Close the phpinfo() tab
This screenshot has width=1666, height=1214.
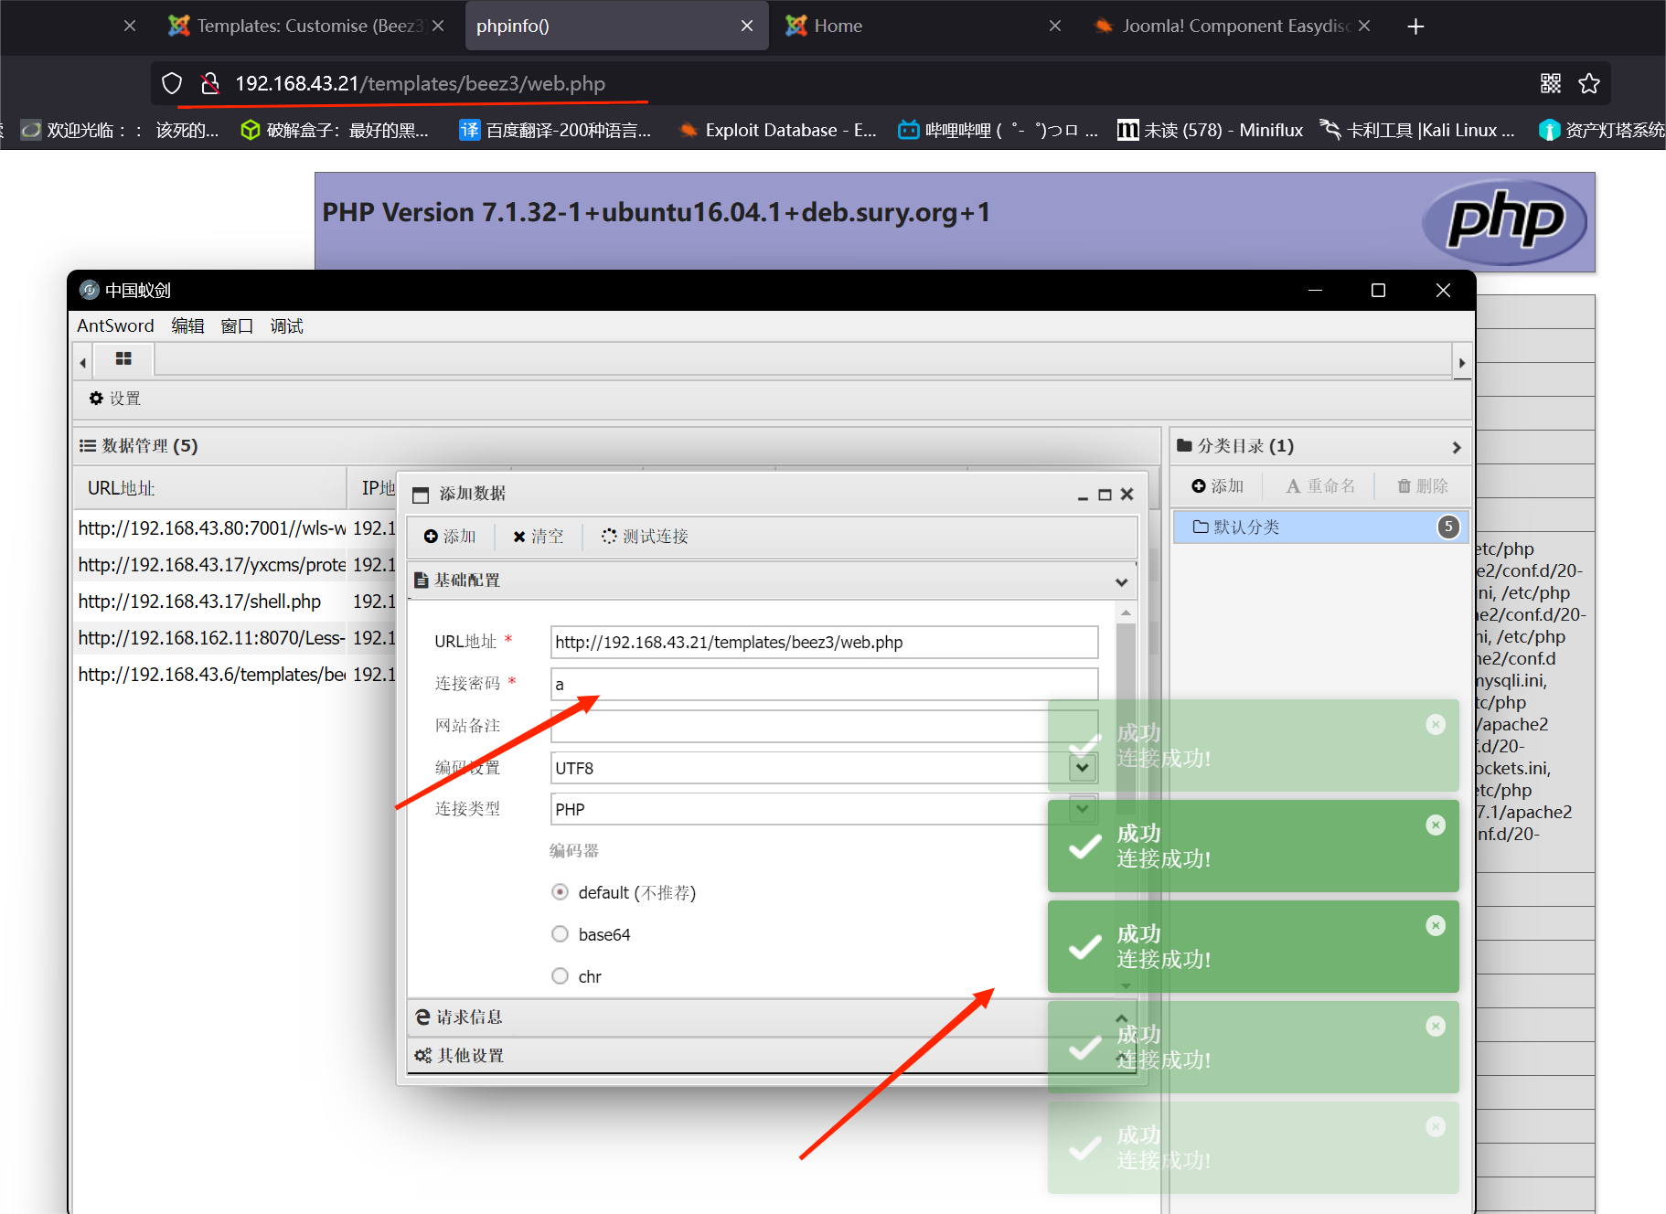(x=747, y=27)
